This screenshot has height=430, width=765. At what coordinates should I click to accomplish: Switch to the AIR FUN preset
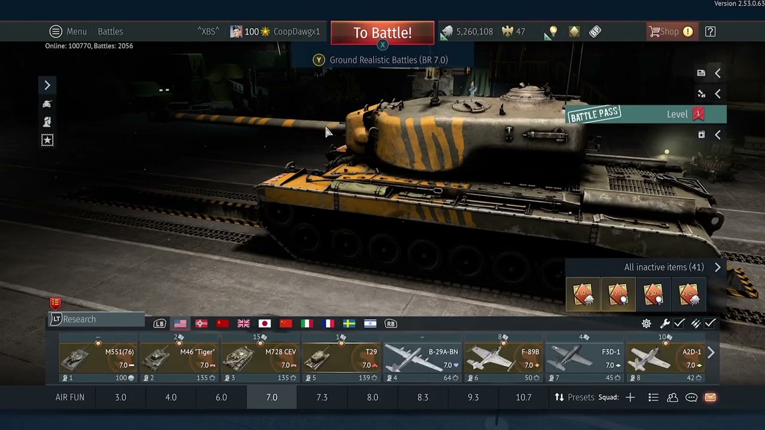pyautogui.click(x=70, y=397)
